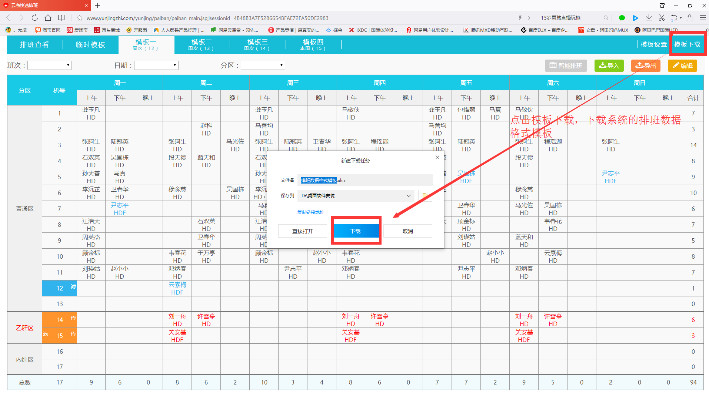Click the scissors screenshot tool icon
The width and height of the screenshot is (709, 393).
[662, 18]
